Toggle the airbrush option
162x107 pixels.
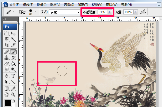click(x=143, y=12)
